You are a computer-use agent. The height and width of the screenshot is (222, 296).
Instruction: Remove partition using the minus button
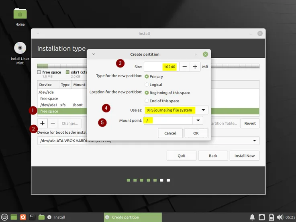(x=53, y=123)
